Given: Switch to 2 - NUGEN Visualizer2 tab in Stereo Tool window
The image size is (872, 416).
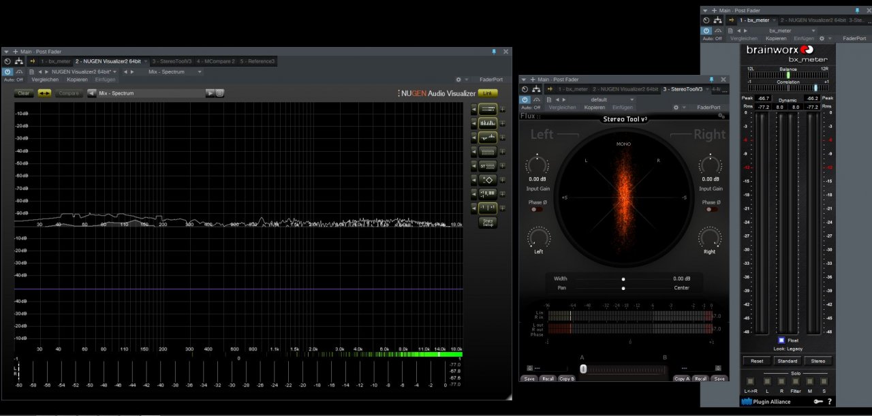Looking at the screenshot, I should (x=625, y=89).
